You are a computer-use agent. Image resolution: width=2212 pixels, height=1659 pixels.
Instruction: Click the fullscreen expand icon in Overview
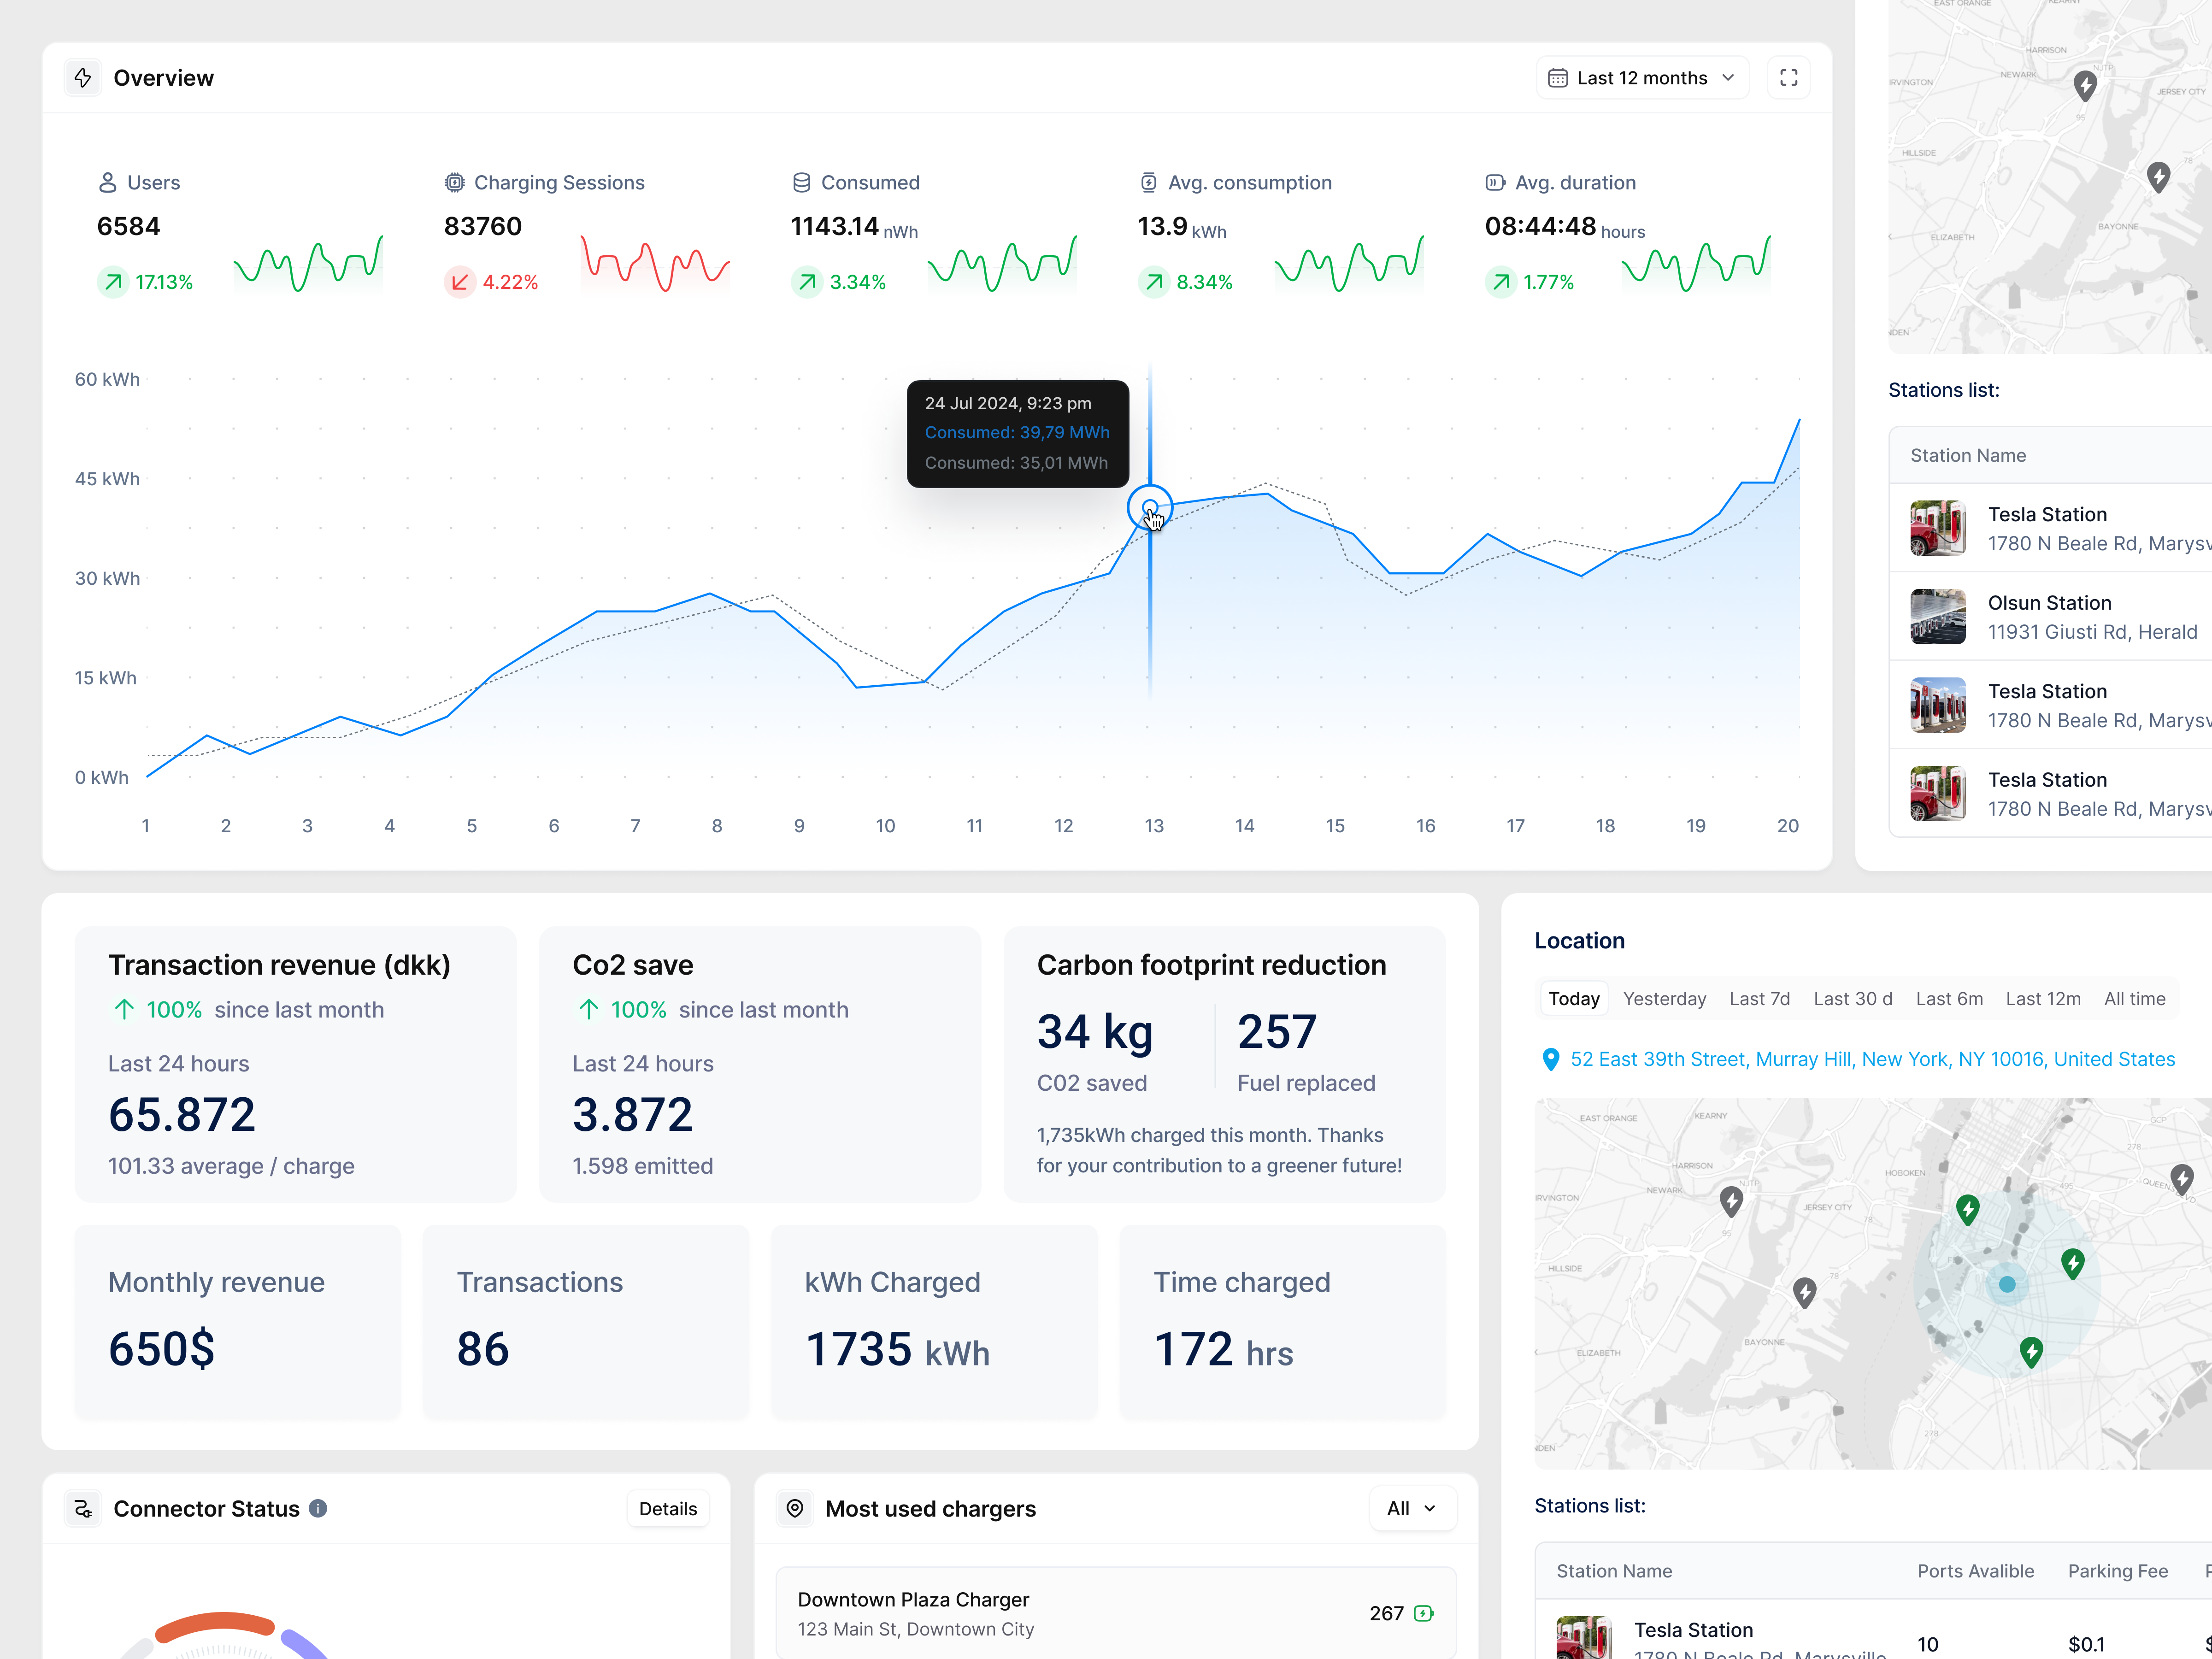[1788, 78]
